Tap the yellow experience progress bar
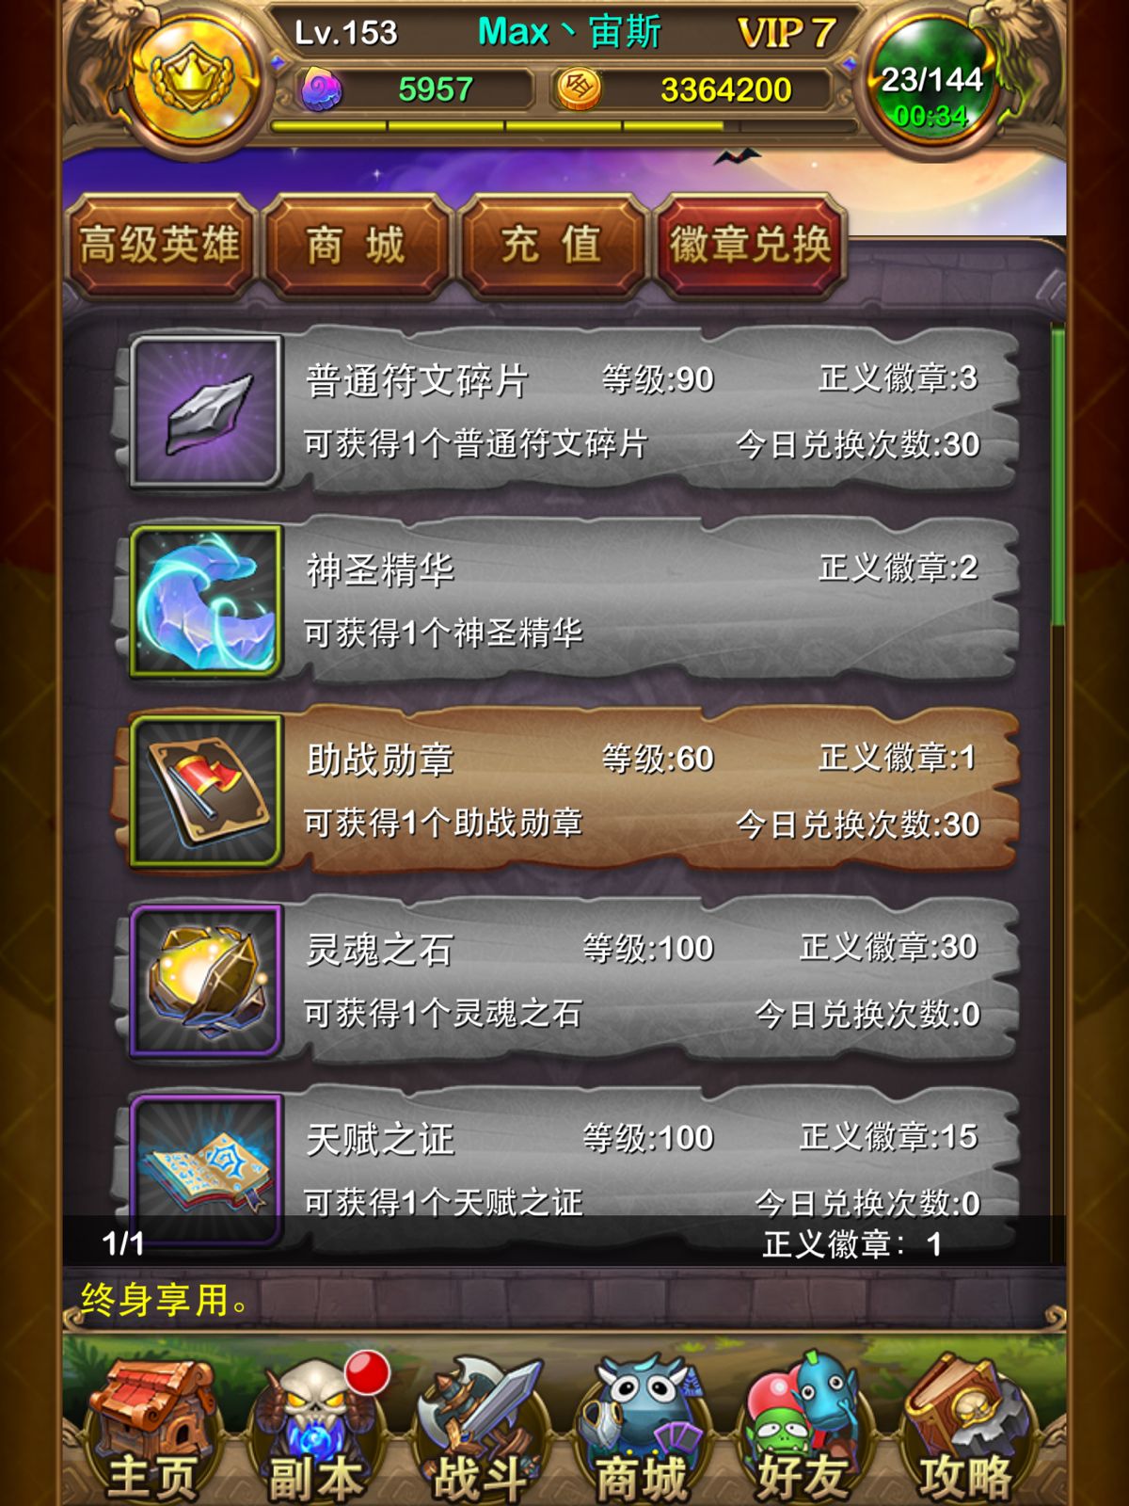Image resolution: width=1129 pixels, height=1506 pixels. click(564, 125)
